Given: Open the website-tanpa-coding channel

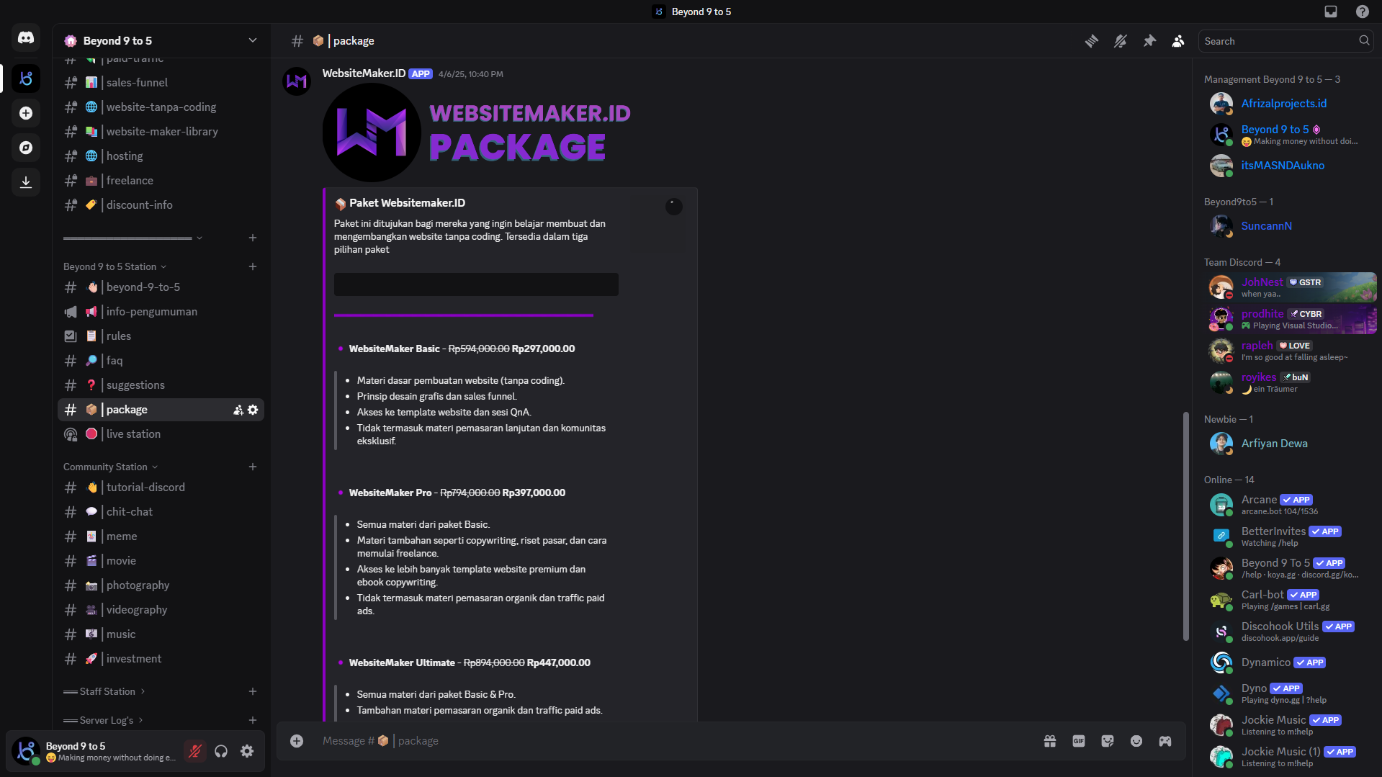Looking at the screenshot, I should (x=161, y=107).
